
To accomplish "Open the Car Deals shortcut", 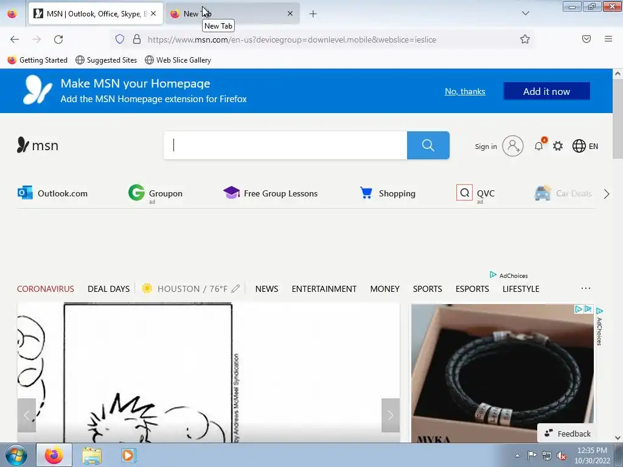I will [563, 193].
